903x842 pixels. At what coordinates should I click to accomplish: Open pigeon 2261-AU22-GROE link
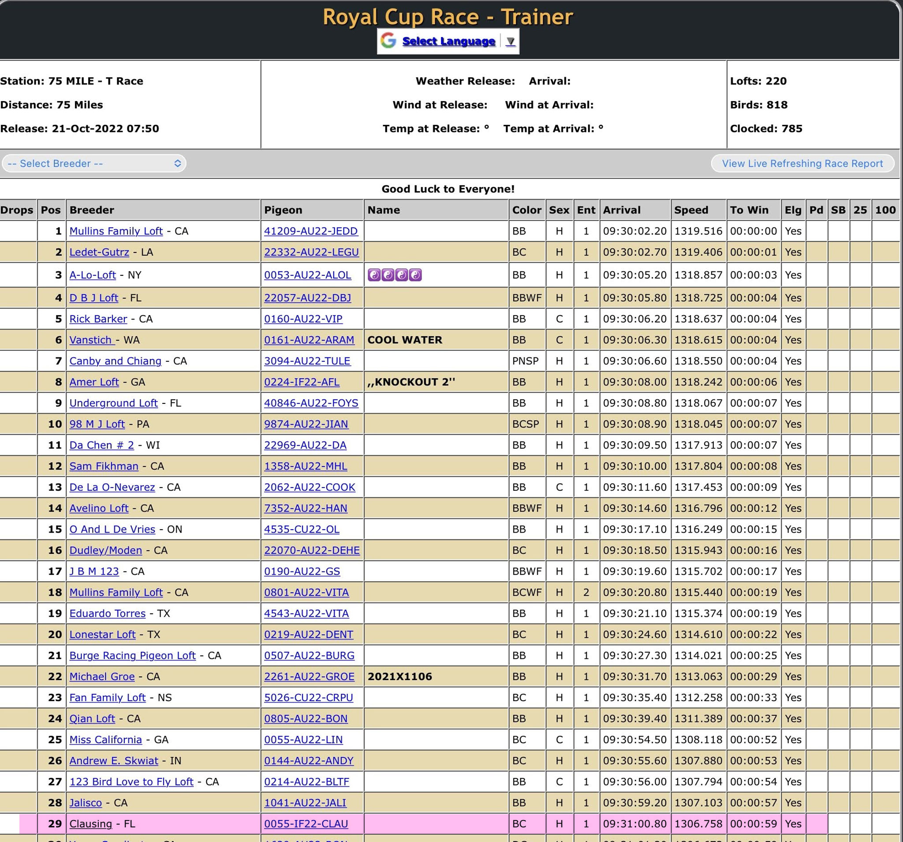310,677
